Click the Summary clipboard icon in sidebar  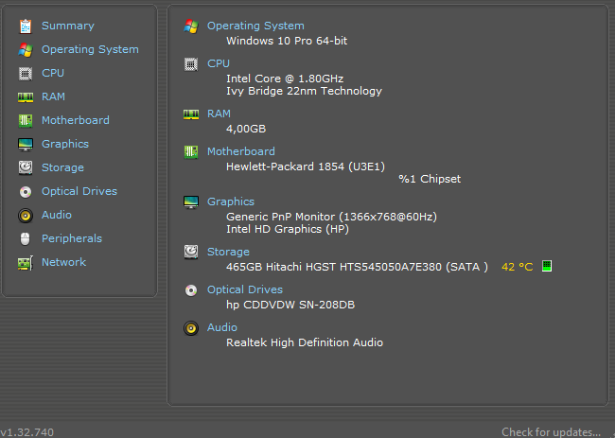pos(26,26)
